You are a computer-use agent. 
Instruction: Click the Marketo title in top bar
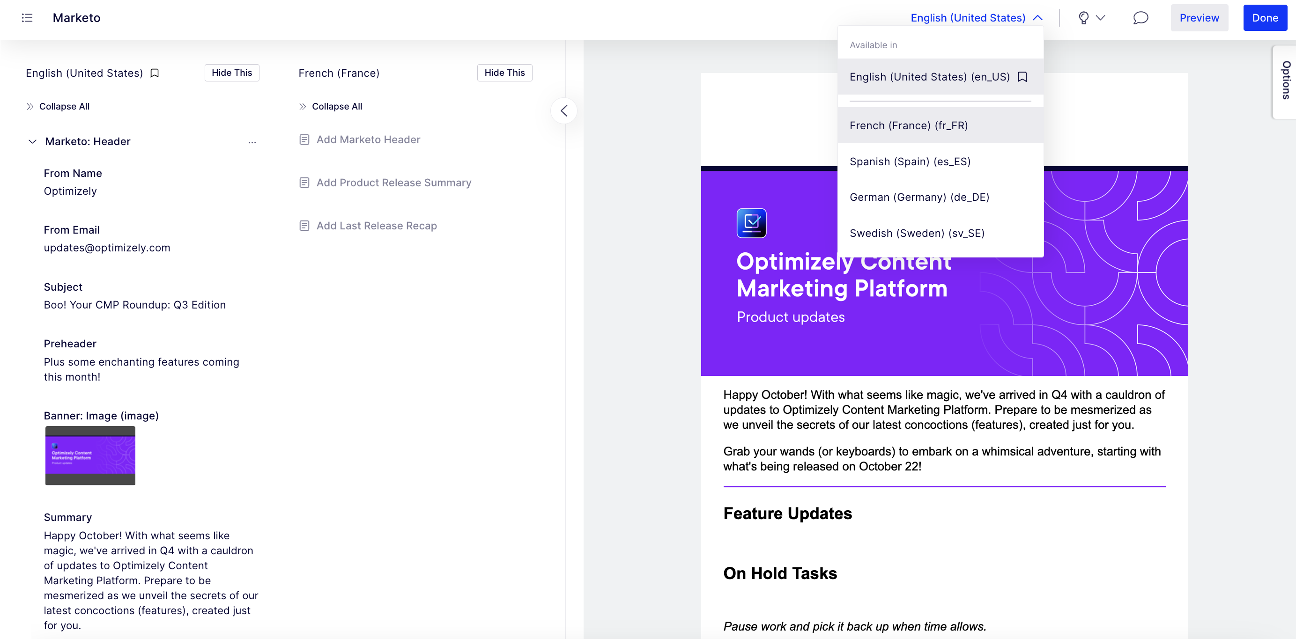point(76,18)
